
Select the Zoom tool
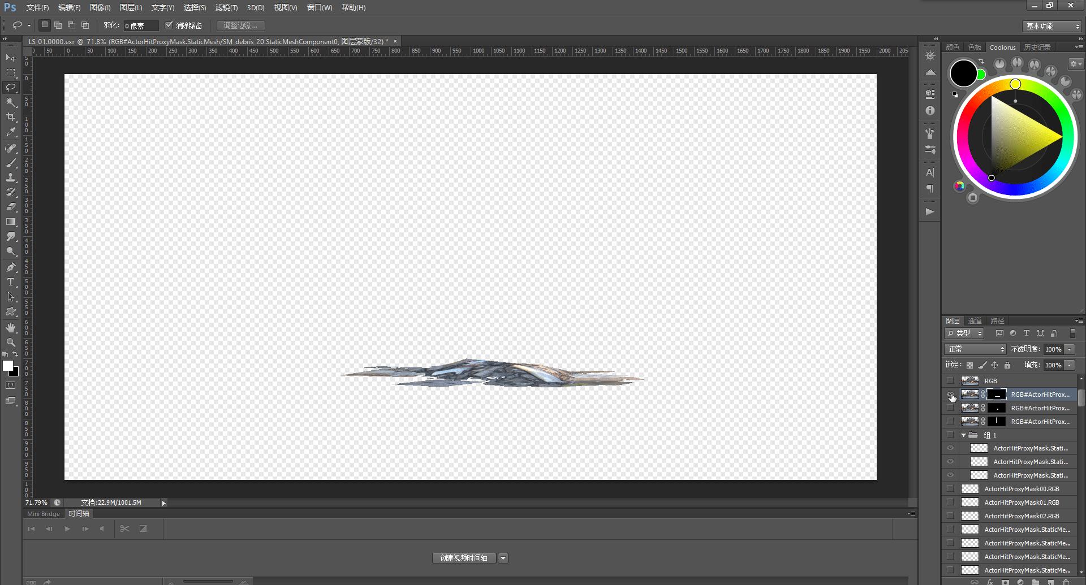(11, 342)
